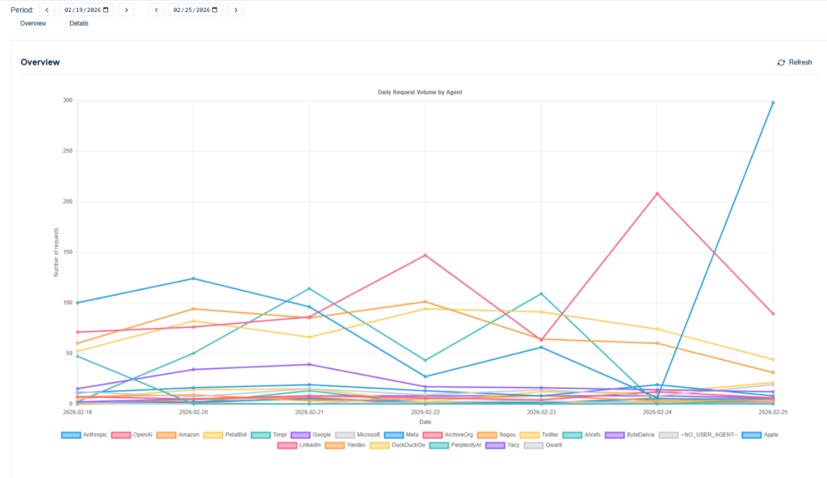The width and height of the screenshot is (827, 478).
Task: Open calendar picker for start date
Action: pyautogui.click(x=106, y=10)
